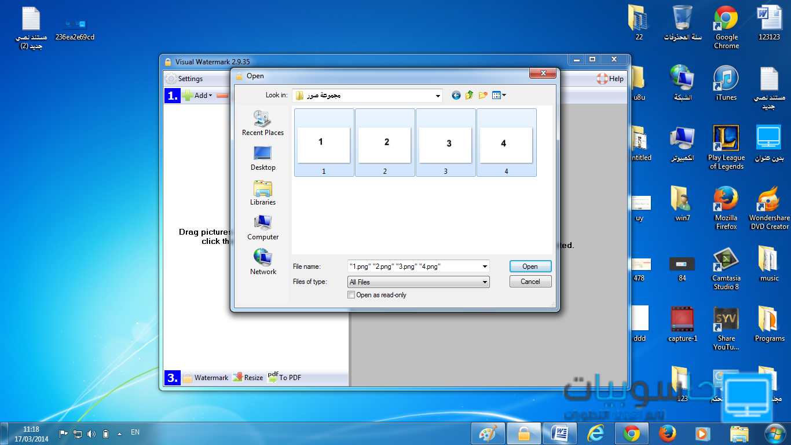Click the Up One Level folder icon
The width and height of the screenshot is (791, 445).
(x=469, y=95)
